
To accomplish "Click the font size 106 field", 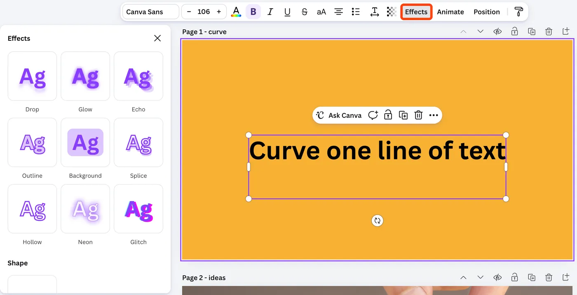I will 204,12.
